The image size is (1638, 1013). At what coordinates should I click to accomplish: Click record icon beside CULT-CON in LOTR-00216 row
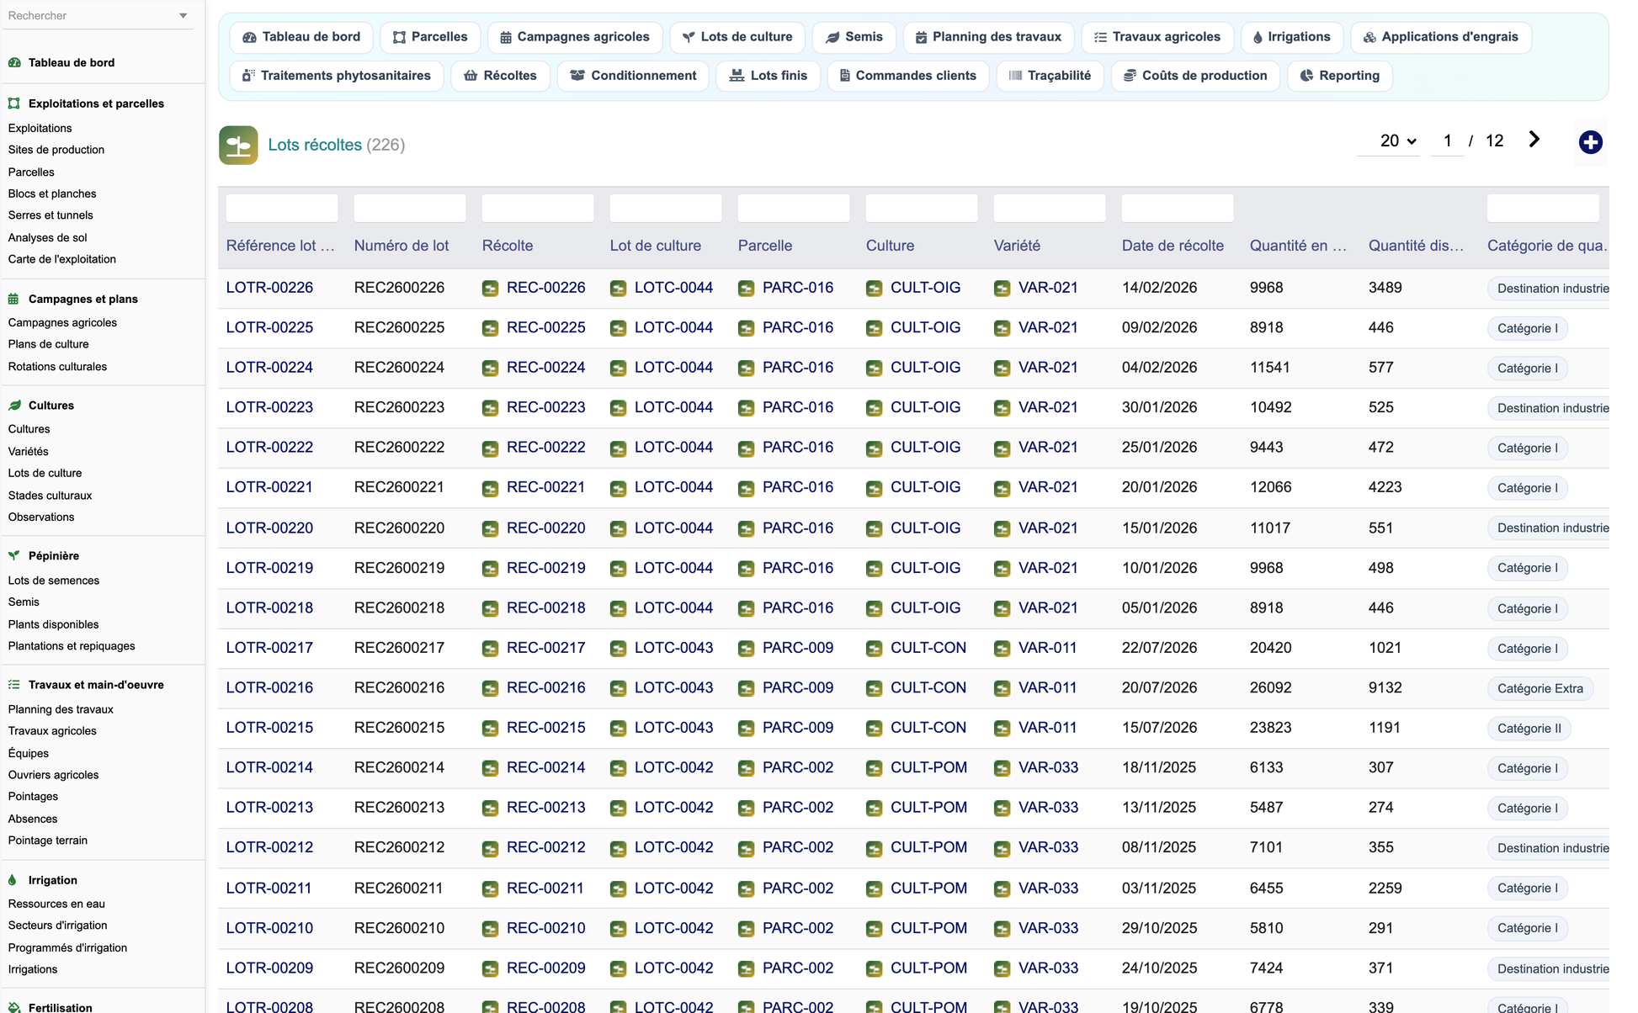click(874, 688)
